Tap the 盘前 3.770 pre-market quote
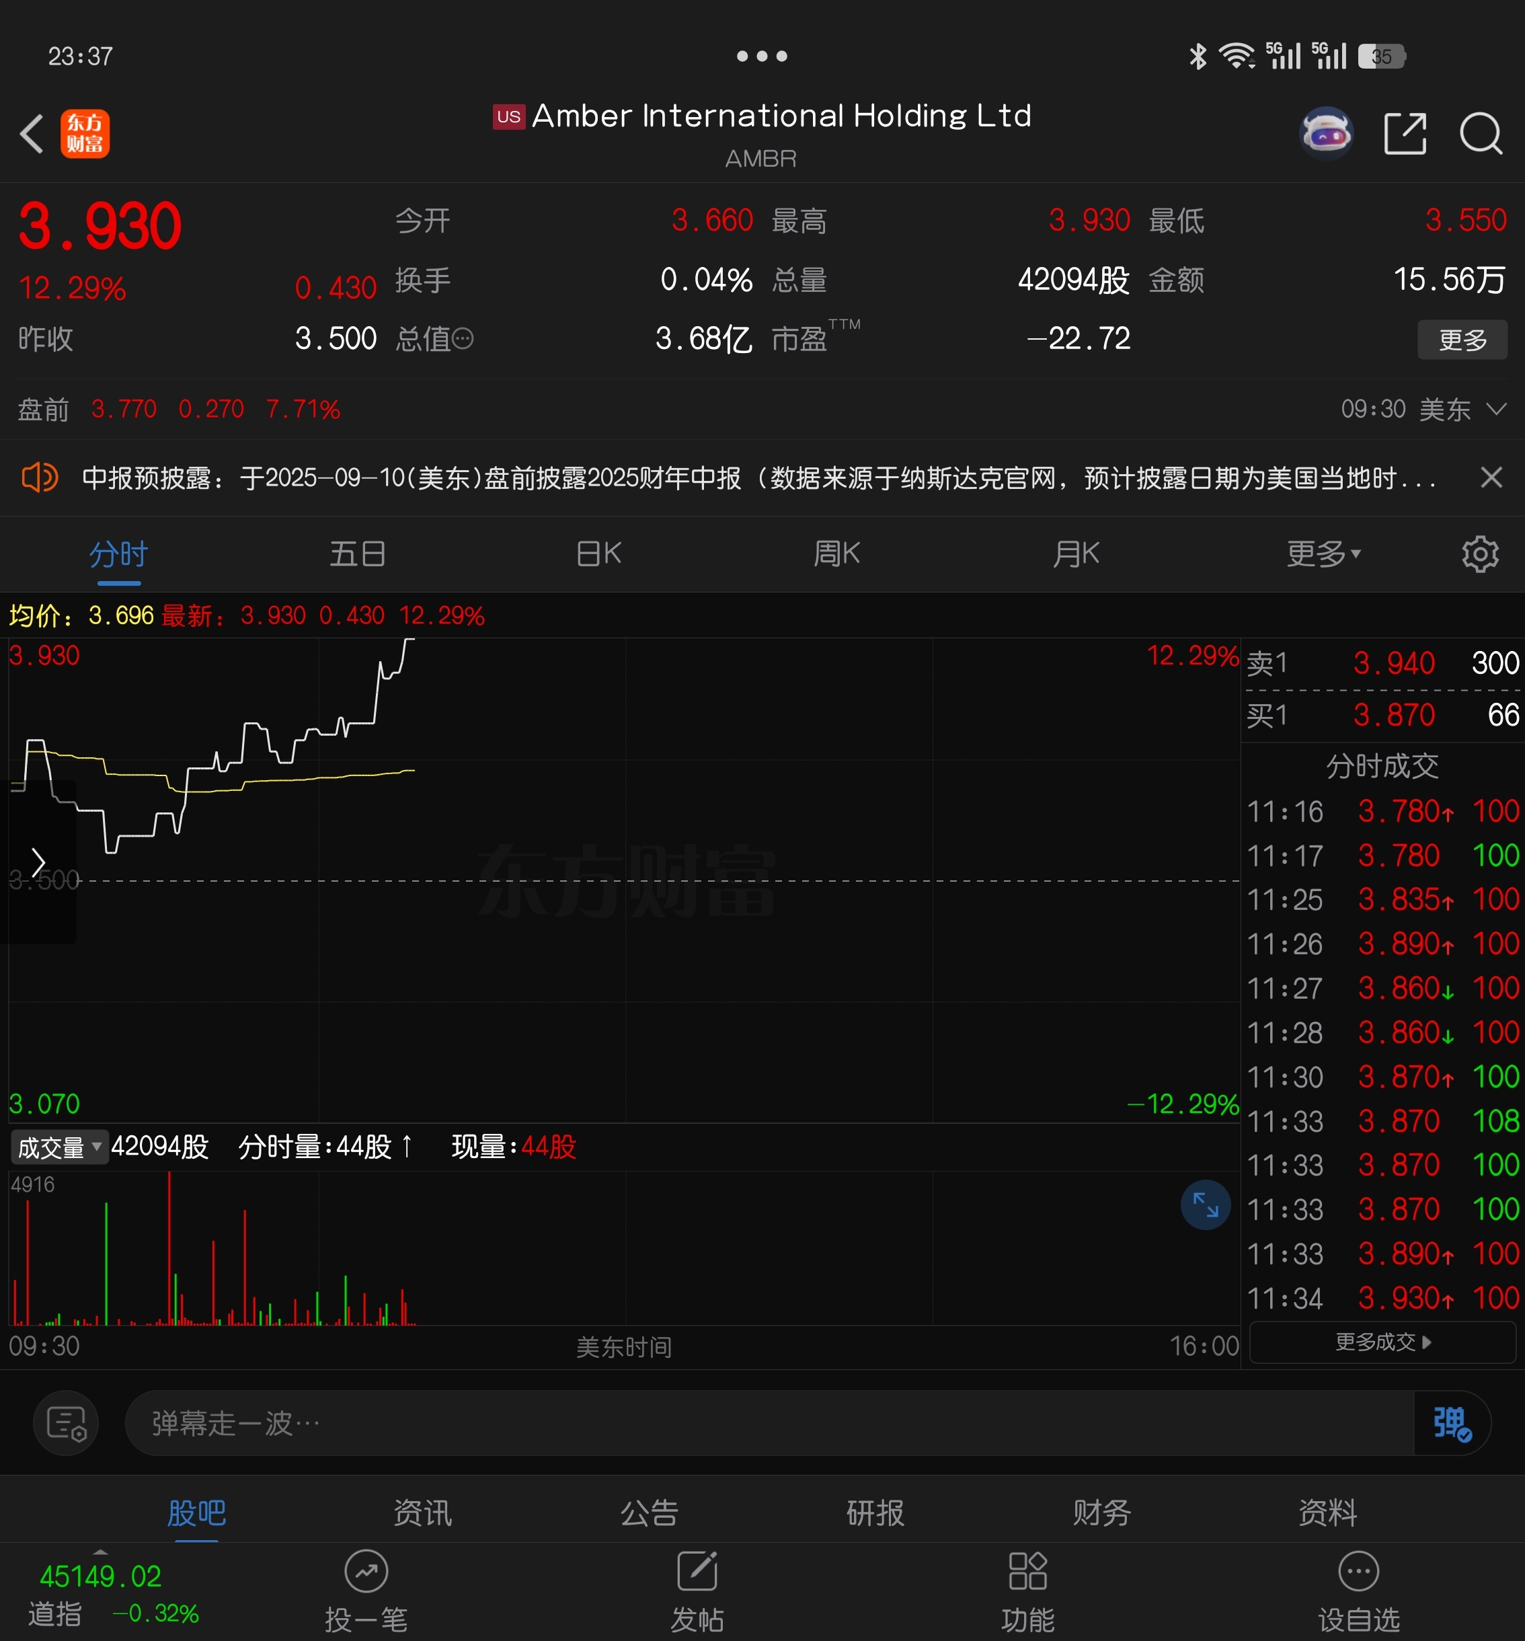Viewport: 1525px width, 1641px height. [x=179, y=409]
